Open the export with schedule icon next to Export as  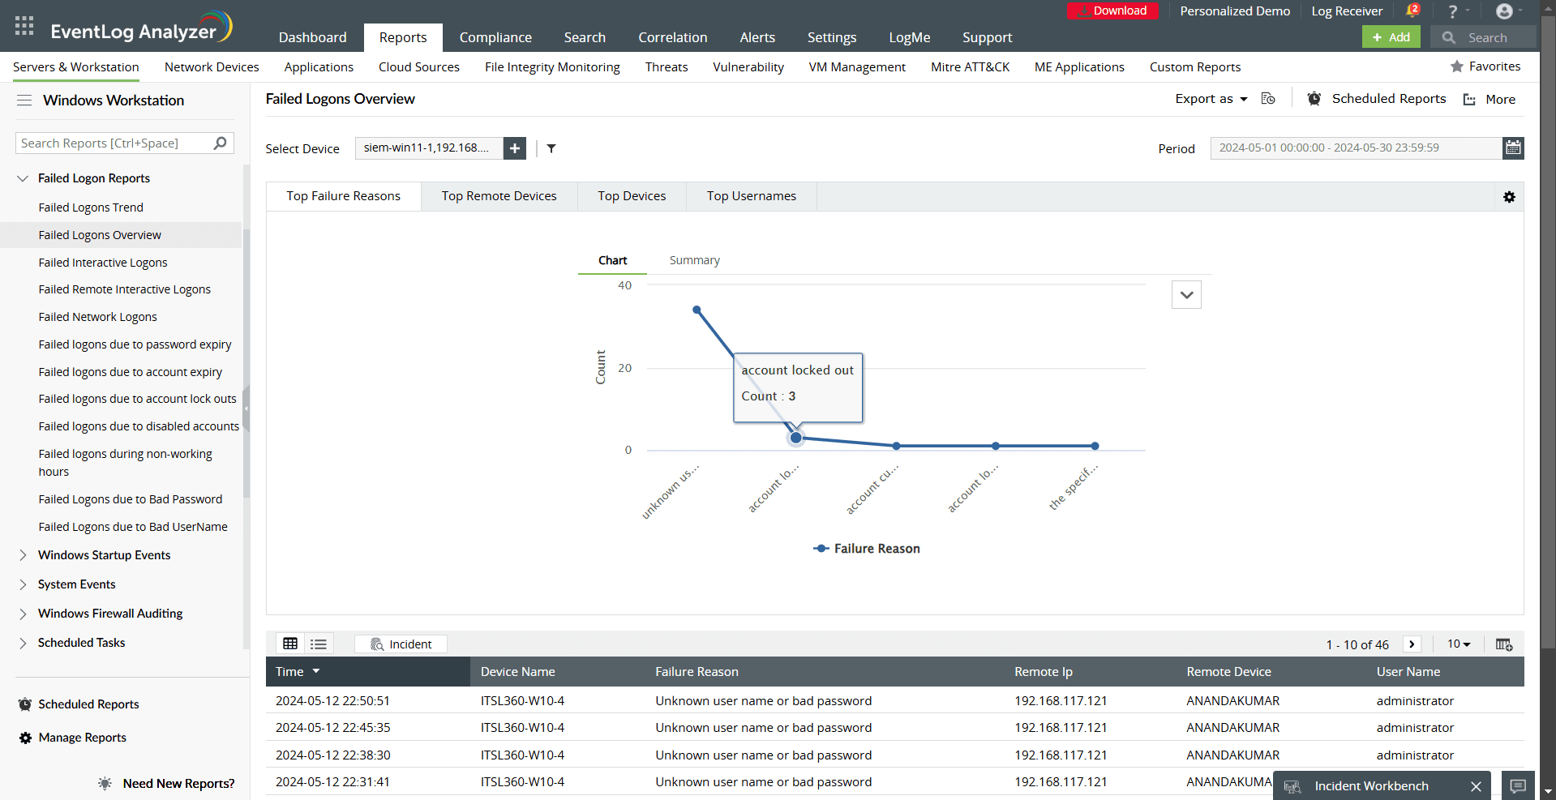click(1267, 98)
